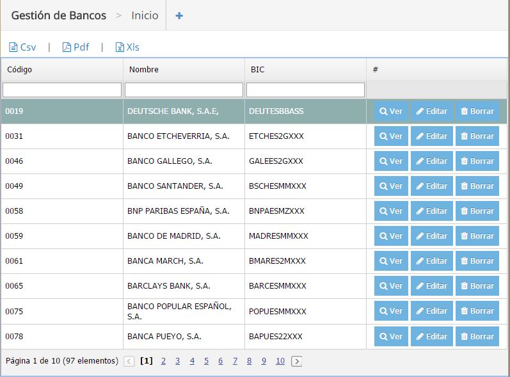Screen dimensions: 510x377
Task: Delete Banca March record
Action: pos(477,261)
